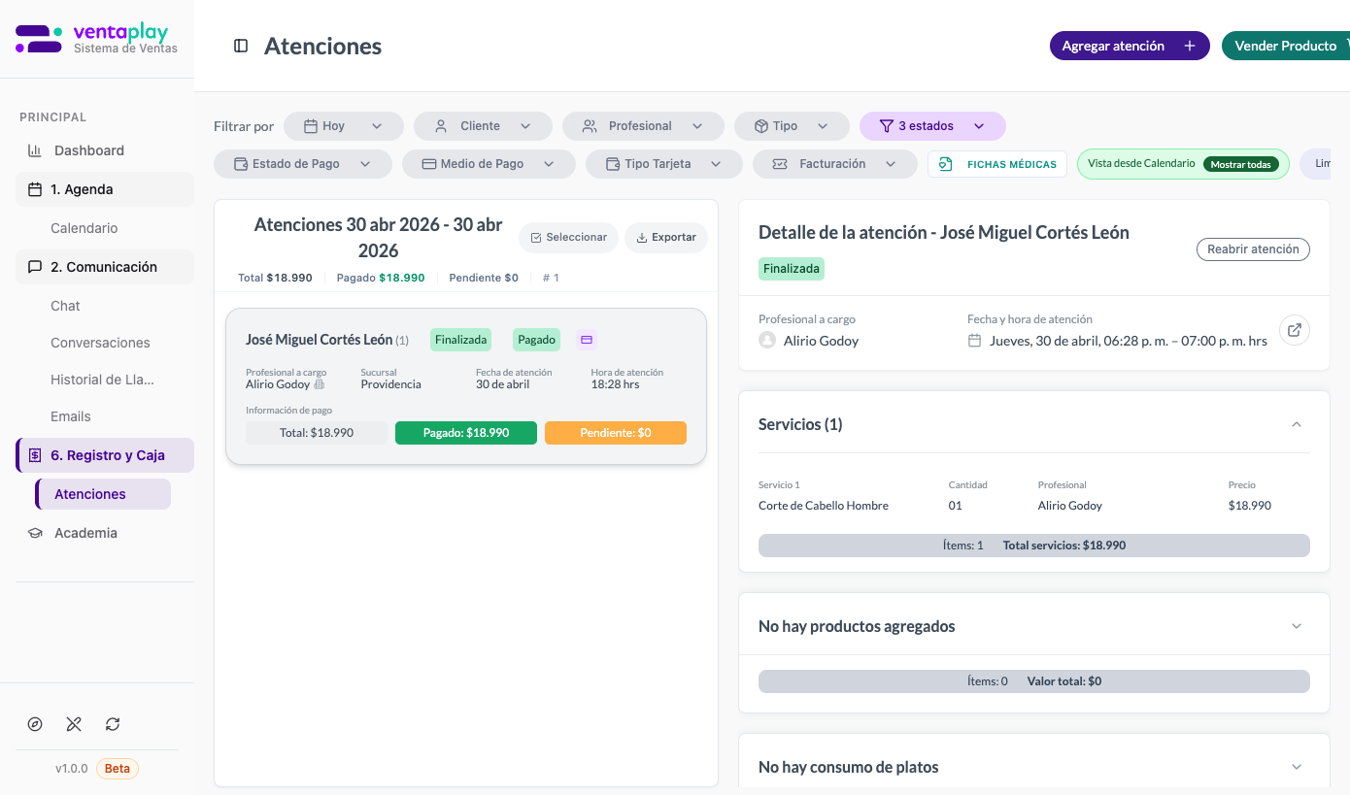
Task: Select Atenciones in sidebar
Action: click(103, 494)
